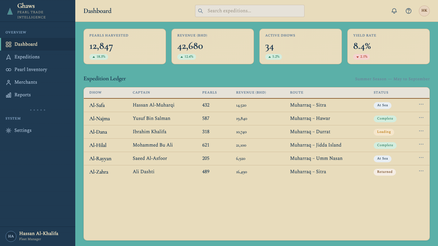Viewport: 438px width, 246px height.
Task: Open Hassan Al-Khalifa user profile
Action: [x=38, y=236]
